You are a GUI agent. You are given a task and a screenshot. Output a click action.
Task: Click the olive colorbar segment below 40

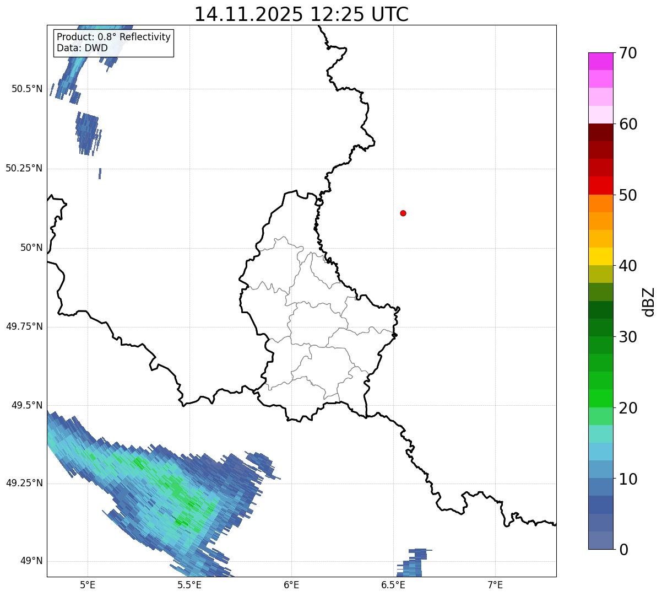click(601, 274)
